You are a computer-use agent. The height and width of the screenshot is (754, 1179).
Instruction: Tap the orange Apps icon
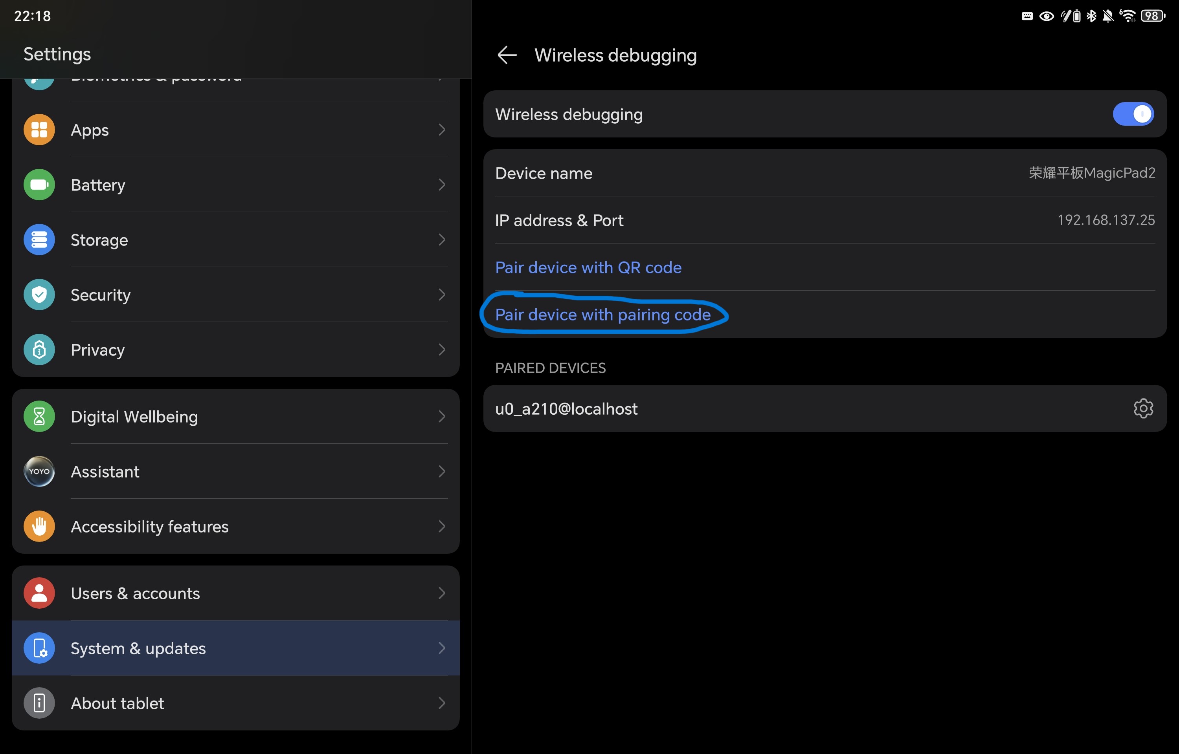click(39, 130)
